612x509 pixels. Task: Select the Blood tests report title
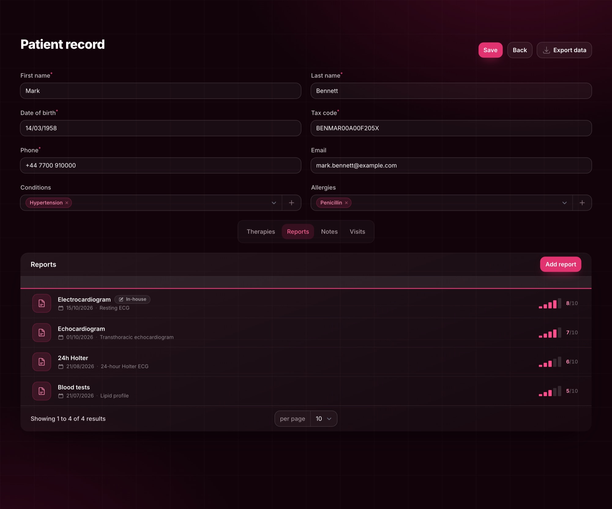tap(74, 387)
